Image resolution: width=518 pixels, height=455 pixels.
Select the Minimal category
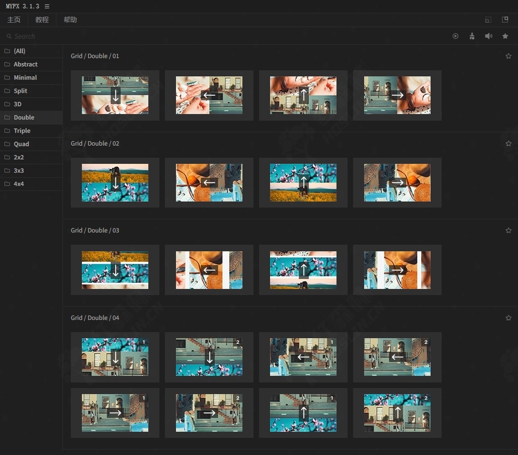(x=32, y=77)
